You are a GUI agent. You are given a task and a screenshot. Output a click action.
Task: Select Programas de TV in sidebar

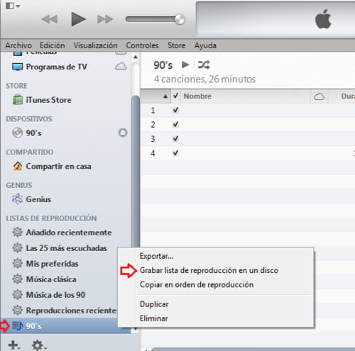56,67
